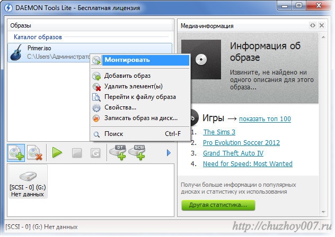The width and height of the screenshot is (335, 237).
Task: Expand more toolbar items with blue arrow
Action: click(x=169, y=153)
